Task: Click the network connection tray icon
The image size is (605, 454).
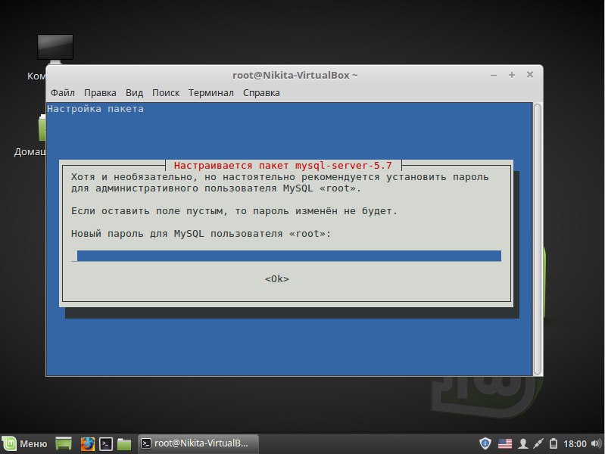Action: 538,443
